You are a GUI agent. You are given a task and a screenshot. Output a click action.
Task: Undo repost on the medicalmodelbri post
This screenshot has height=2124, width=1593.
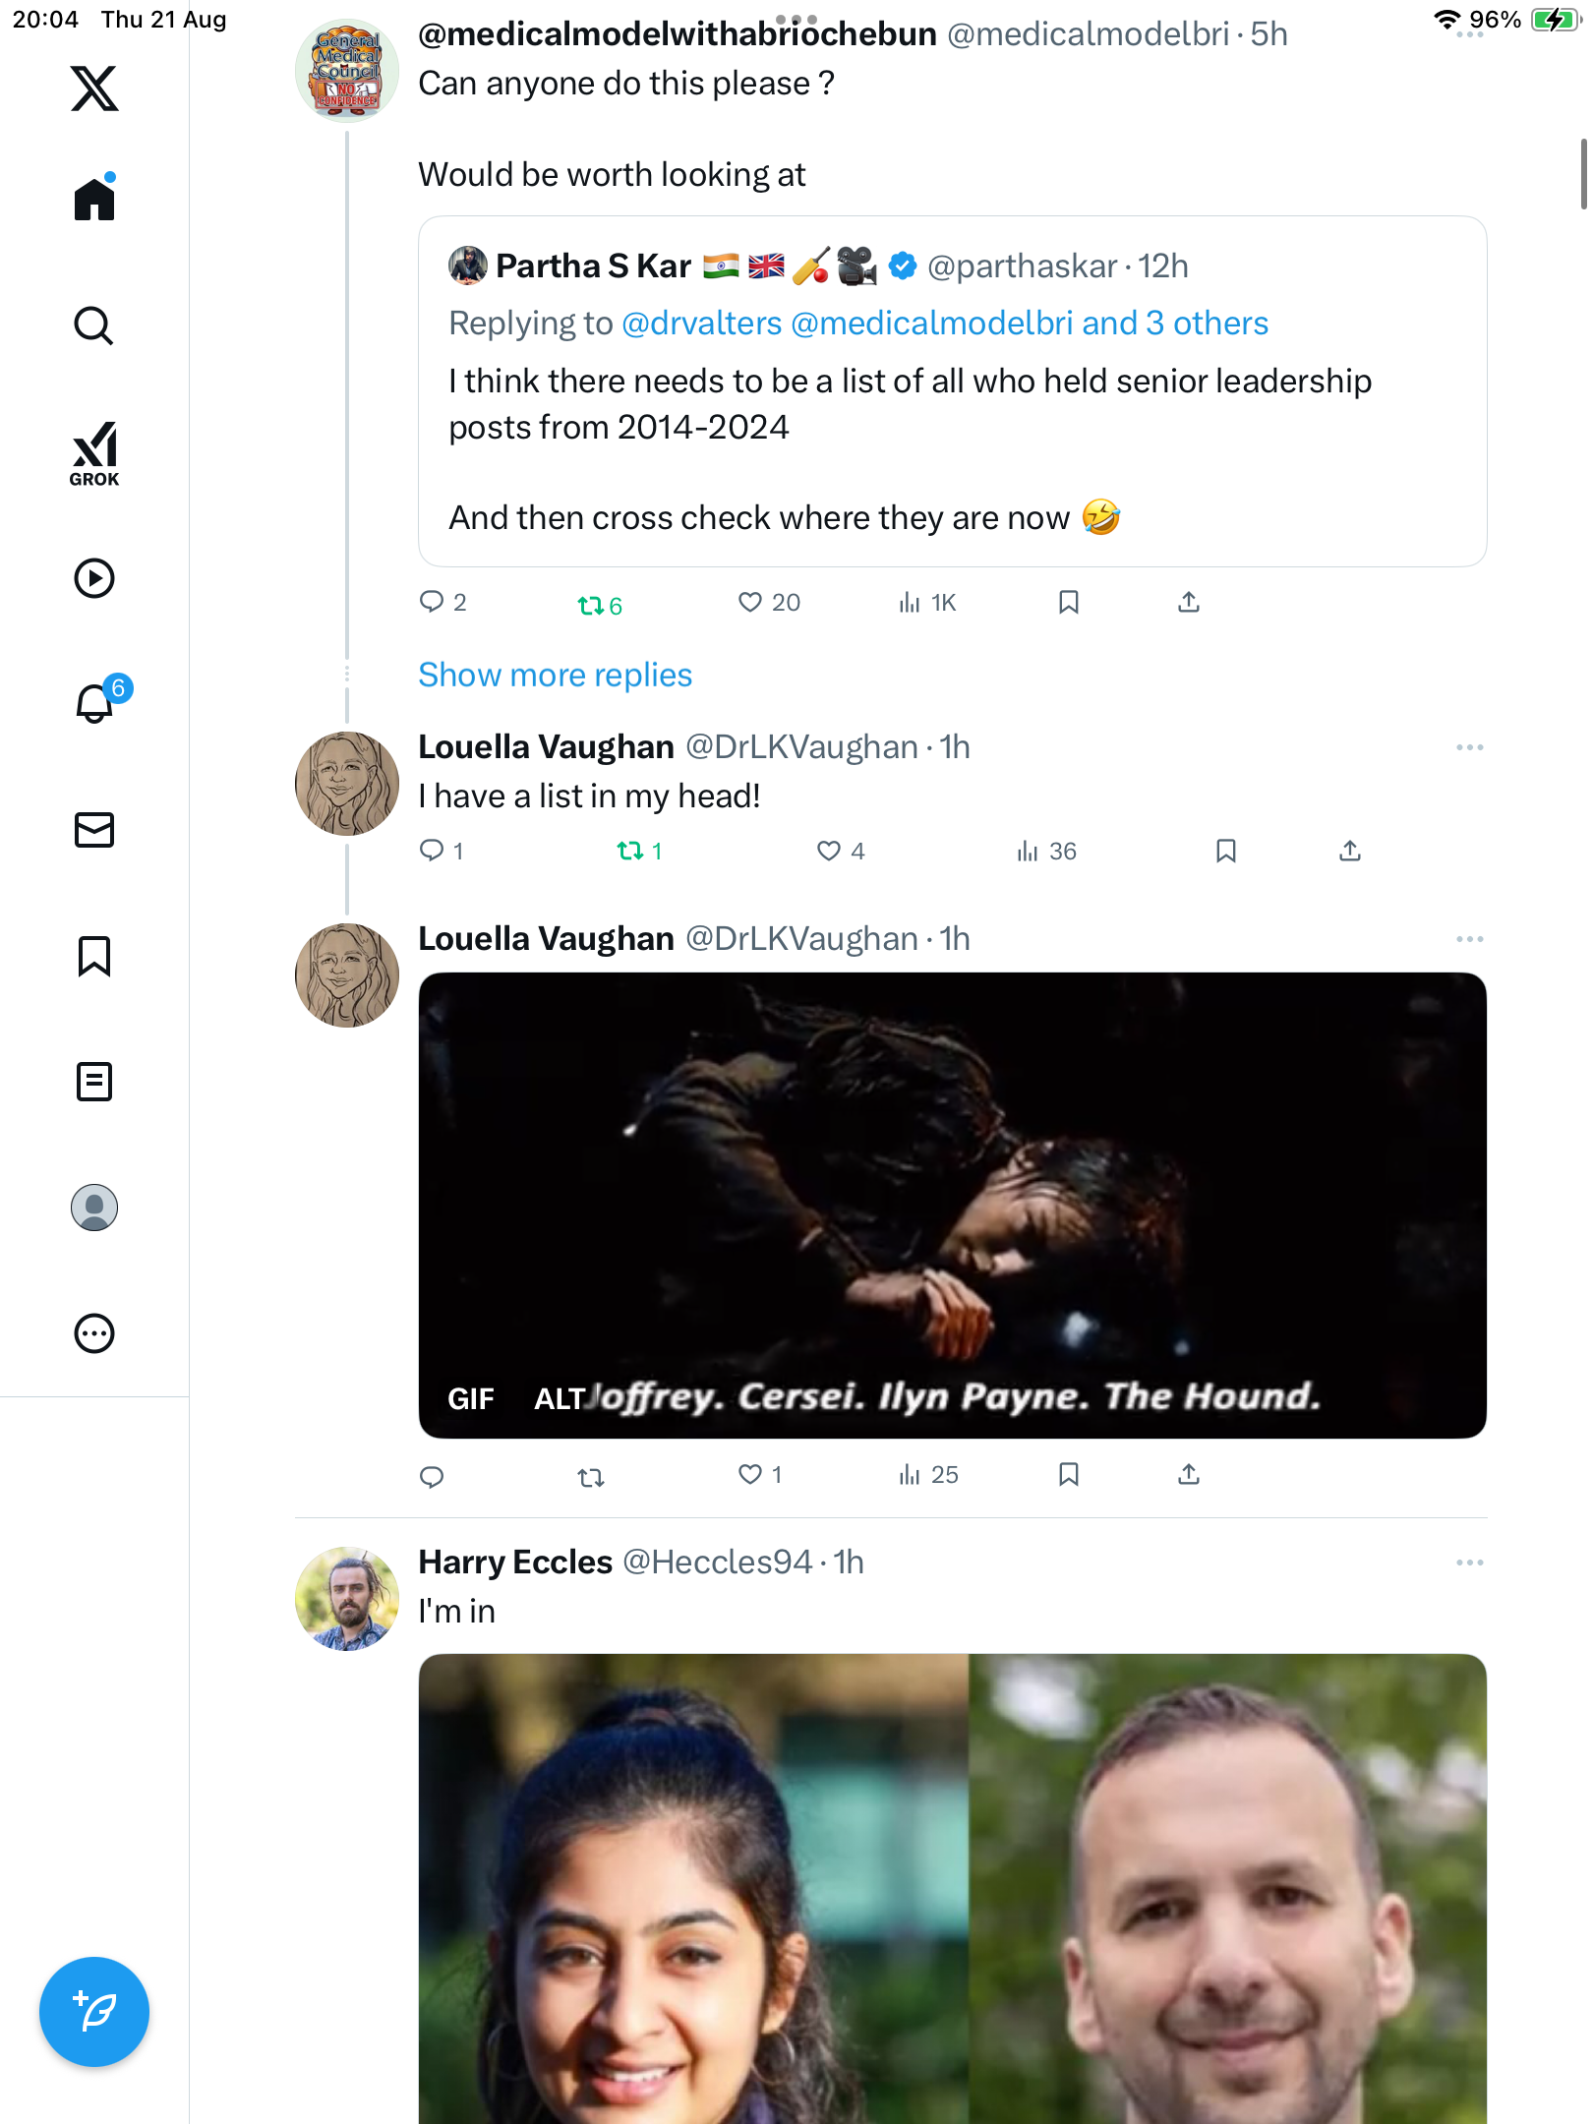(x=591, y=605)
